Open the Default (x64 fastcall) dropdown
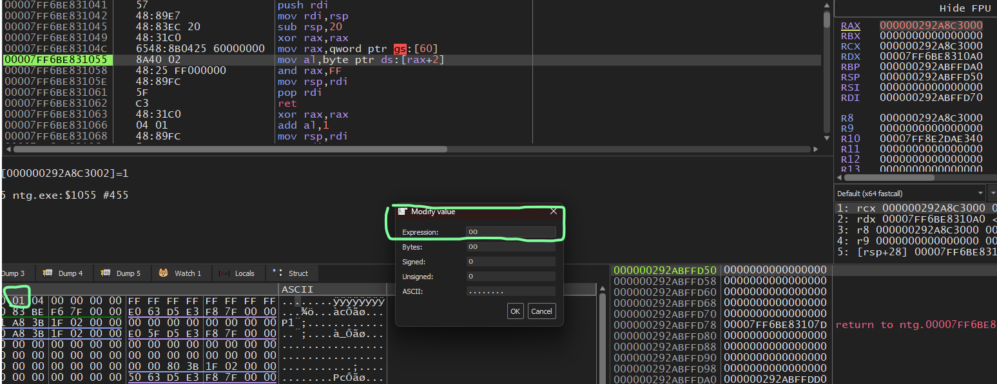This screenshot has height=384, width=997. (909, 193)
